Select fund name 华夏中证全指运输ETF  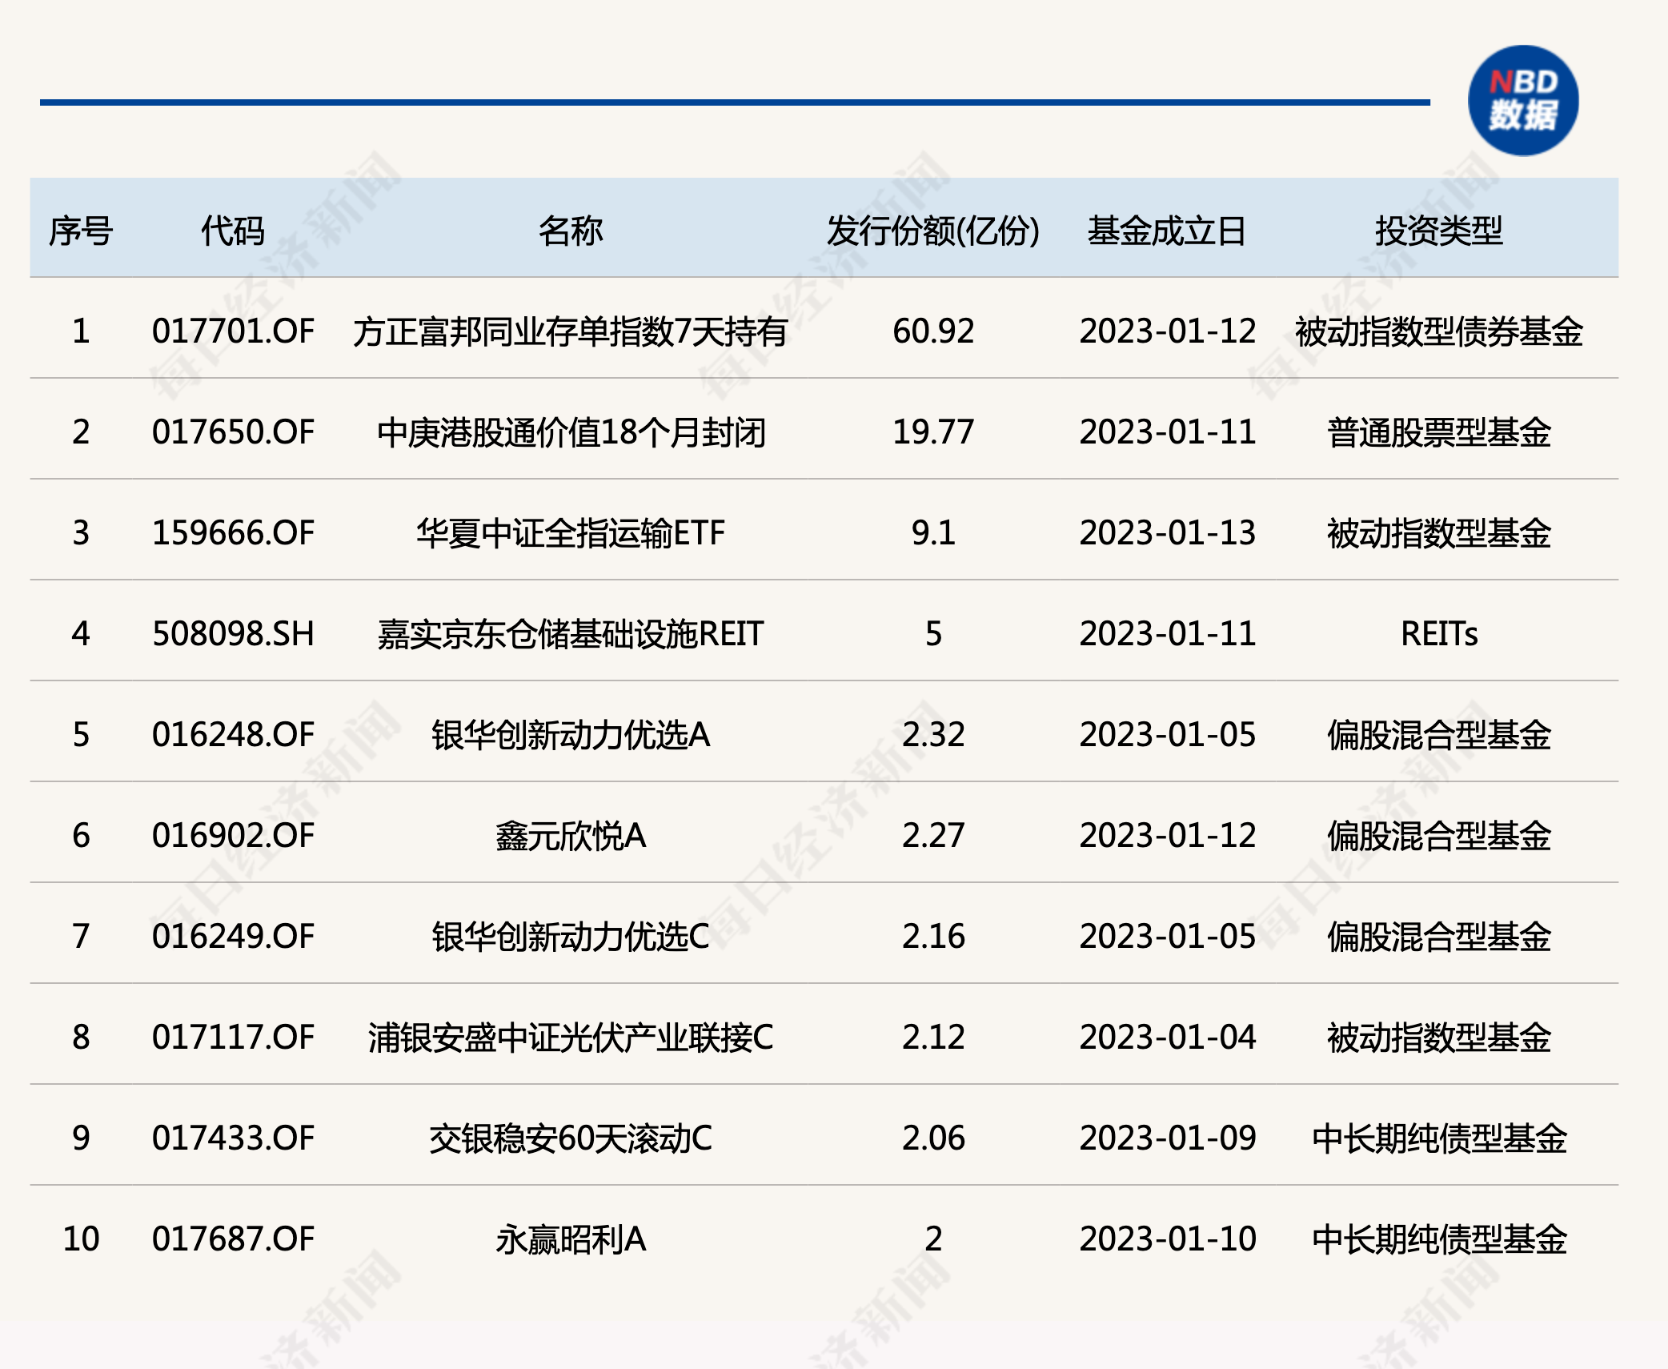point(570,533)
